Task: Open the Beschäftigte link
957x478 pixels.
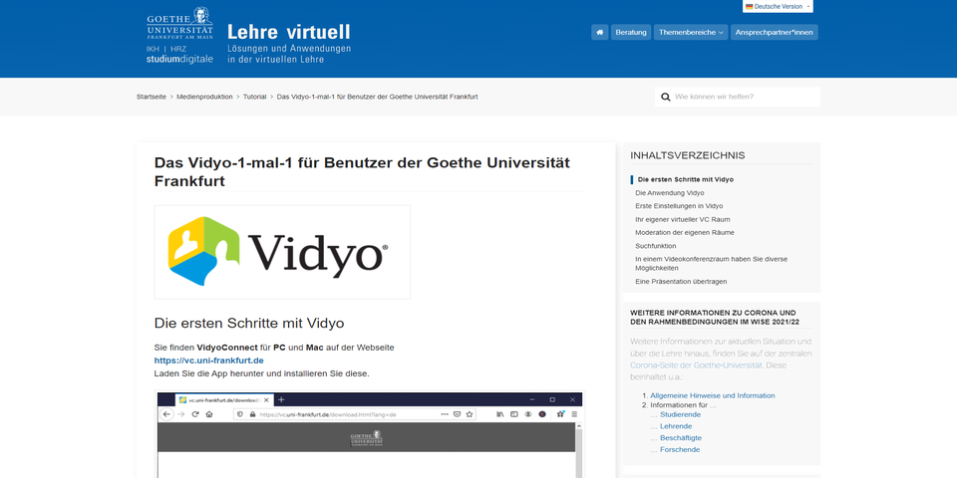Action: point(681,438)
